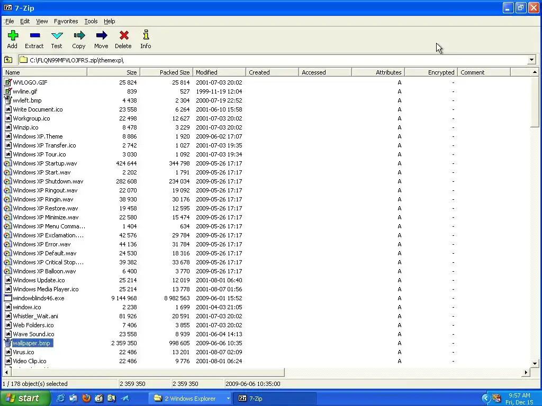Select Windows XP Ringout.wav
Viewport: 542px width, 406px height.
45,190
